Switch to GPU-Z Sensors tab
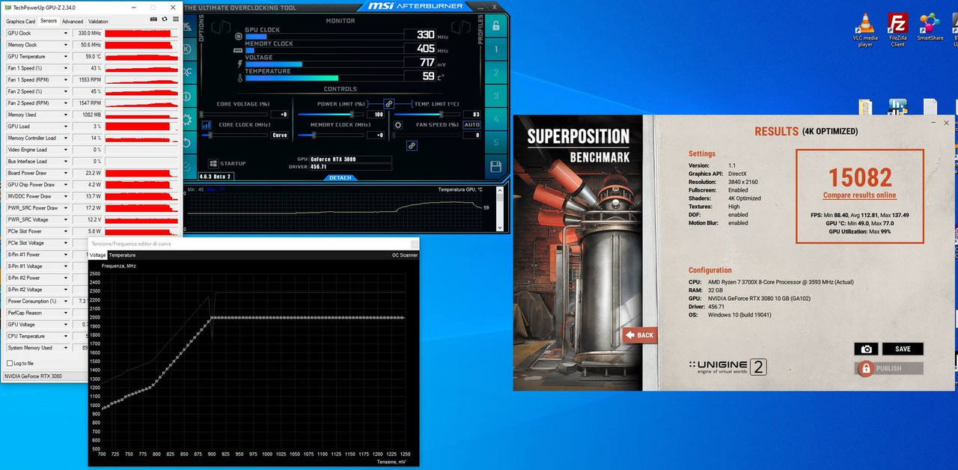Image resolution: width=958 pixels, height=470 pixels. click(49, 21)
